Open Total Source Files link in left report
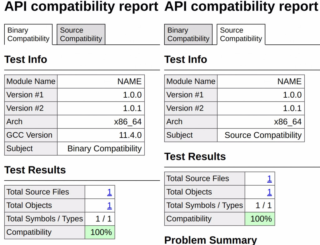 click(109, 192)
